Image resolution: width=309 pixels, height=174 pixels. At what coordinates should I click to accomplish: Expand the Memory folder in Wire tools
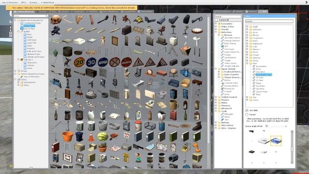coord(216,105)
